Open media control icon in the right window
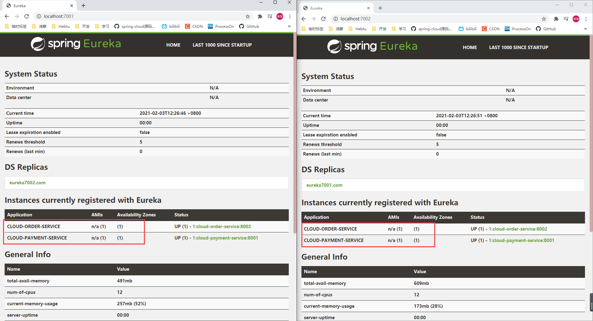The height and width of the screenshot is (321, 593). tap(566, 19)
